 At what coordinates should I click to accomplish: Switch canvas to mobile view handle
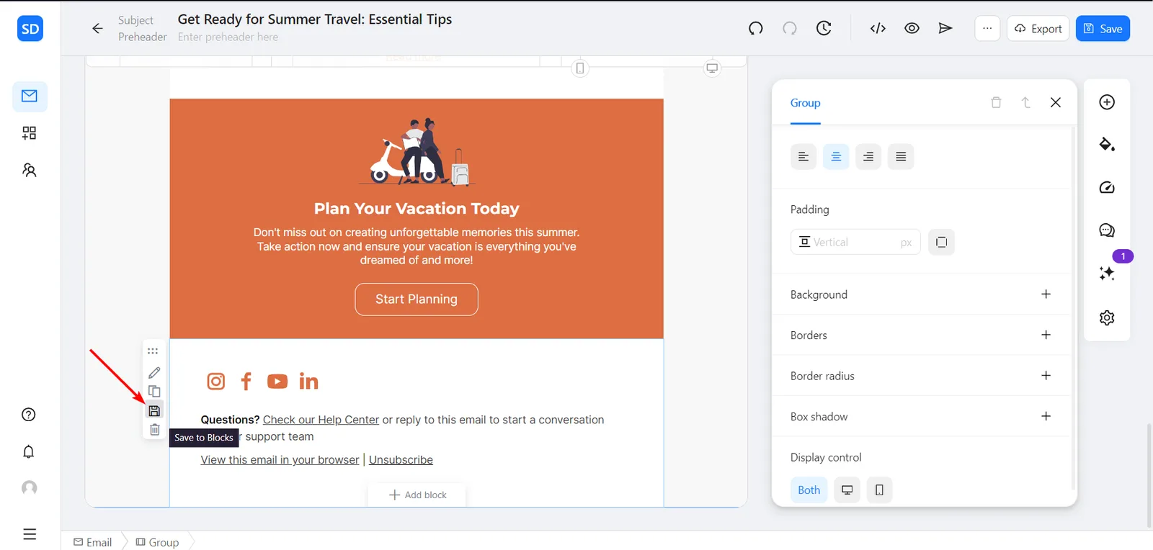580,68
